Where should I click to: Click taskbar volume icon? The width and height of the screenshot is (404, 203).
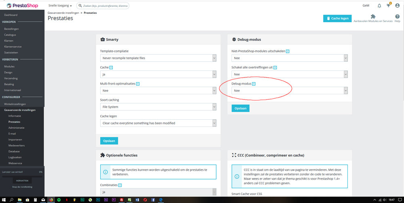click(x=384, y=200)
